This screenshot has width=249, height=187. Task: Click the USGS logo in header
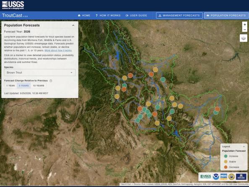click(13, 5)
